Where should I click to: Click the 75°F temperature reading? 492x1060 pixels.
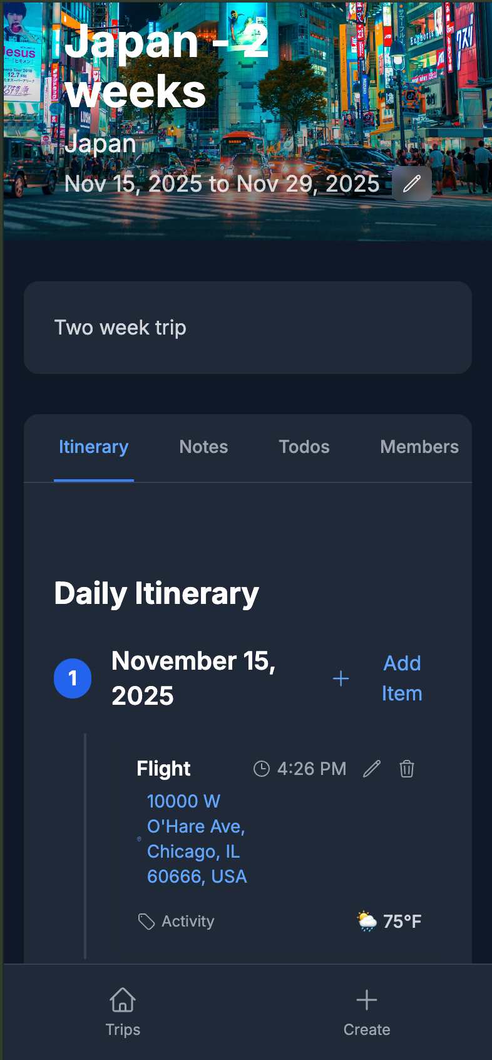[402, 922]
